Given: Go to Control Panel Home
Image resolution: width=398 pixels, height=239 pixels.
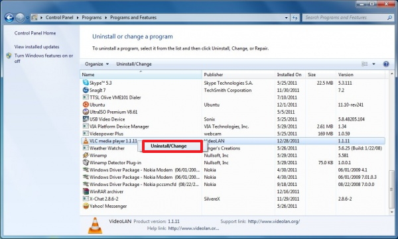Looking at the screenshot, I should pos(35,33).
